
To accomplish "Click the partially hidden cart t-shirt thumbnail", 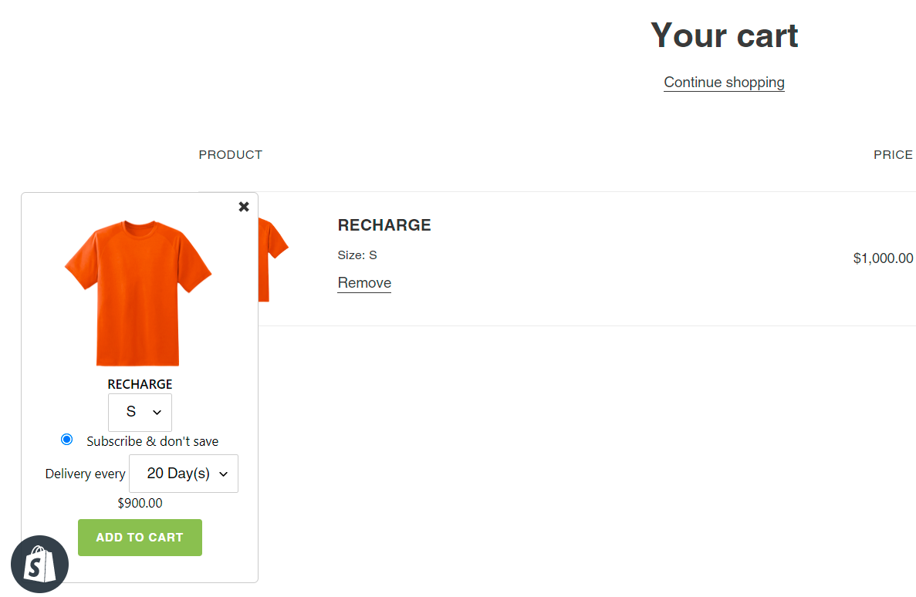I will (x=273, y=258).
